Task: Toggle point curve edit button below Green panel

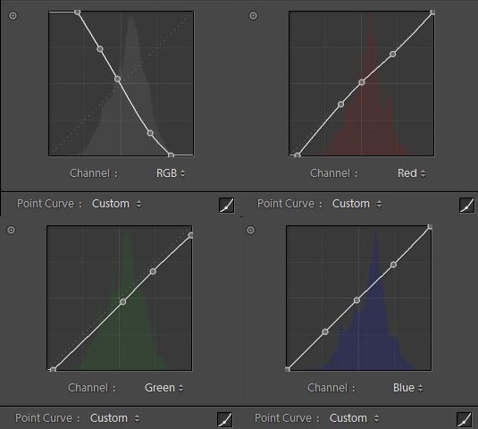Action: [x=225, y=419]
